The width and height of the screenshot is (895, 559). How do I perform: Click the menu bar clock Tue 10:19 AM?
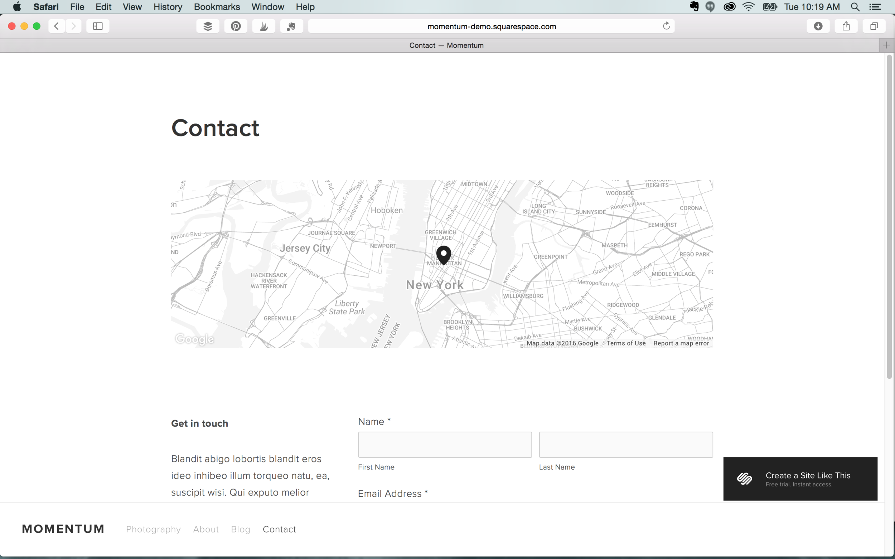(812, 7)
